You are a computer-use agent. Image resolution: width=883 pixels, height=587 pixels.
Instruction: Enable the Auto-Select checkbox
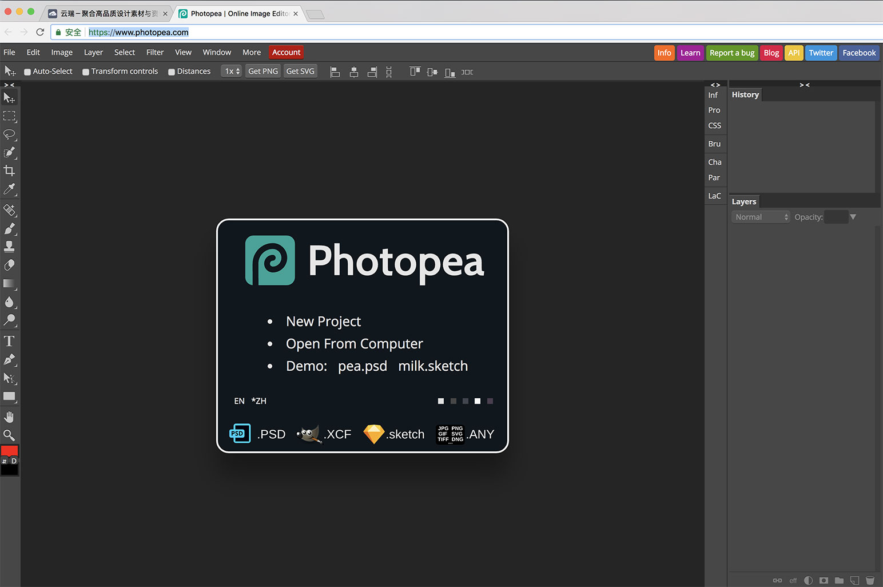[x=27, y=72]
